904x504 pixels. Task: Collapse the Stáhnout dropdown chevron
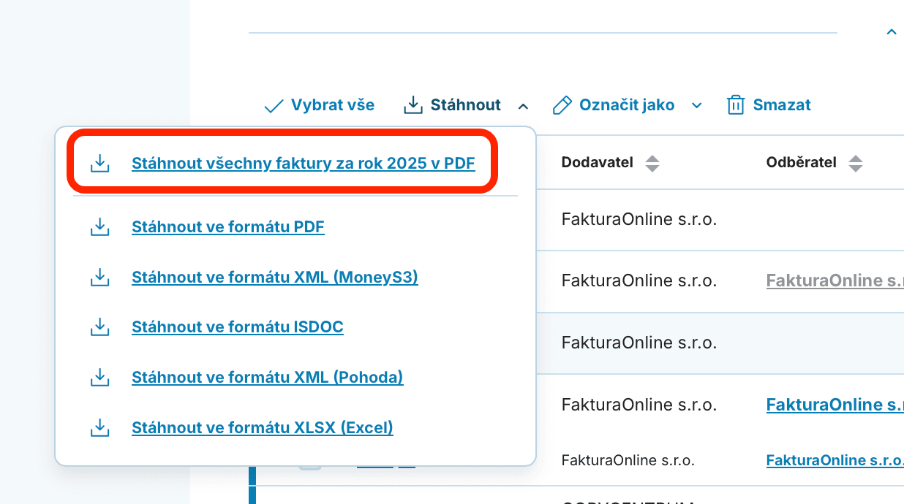coord(523,106)
